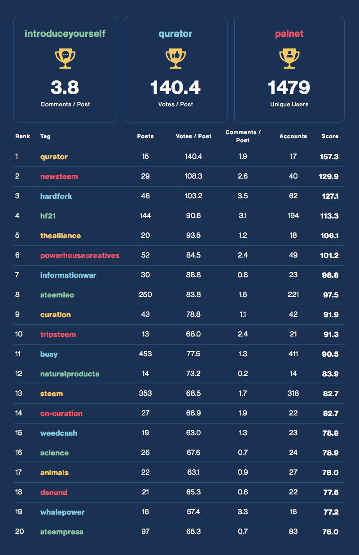Open the naturalproducts tag

[70, 374]
